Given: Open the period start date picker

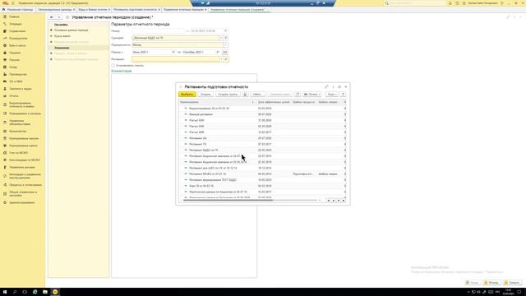Looking at the screenshot, I should point(173,52).
